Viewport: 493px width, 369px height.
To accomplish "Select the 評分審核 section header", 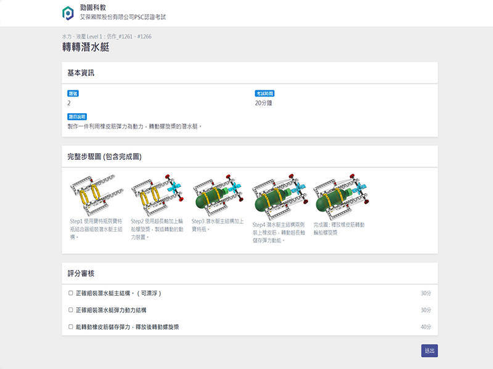I will pos(81,273).
